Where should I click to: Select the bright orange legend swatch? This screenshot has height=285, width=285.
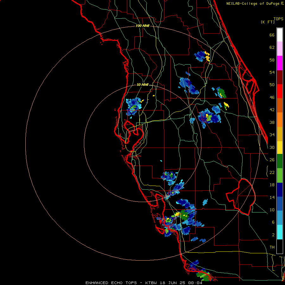[x=280, y=120]
